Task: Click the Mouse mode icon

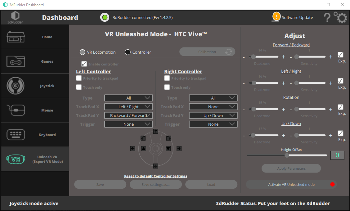Action: [x=16, y=110]
